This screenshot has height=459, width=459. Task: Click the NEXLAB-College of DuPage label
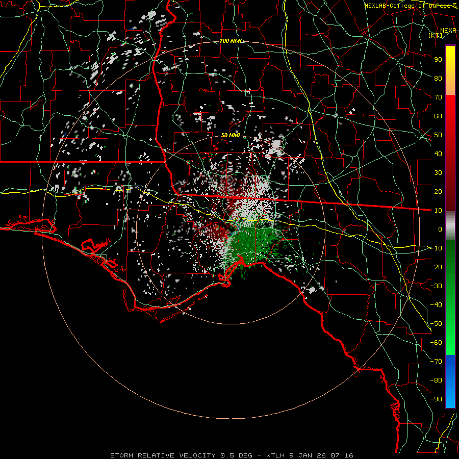point(410,6)
